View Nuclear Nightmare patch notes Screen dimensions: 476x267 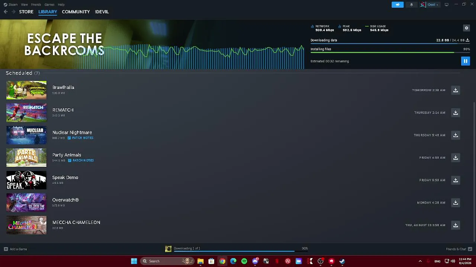point(81,138)
